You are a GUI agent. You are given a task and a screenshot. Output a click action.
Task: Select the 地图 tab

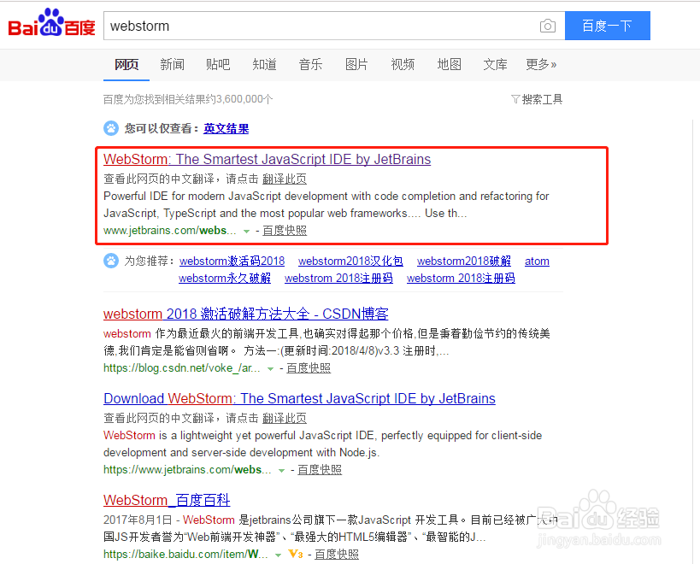pos(449,65)
